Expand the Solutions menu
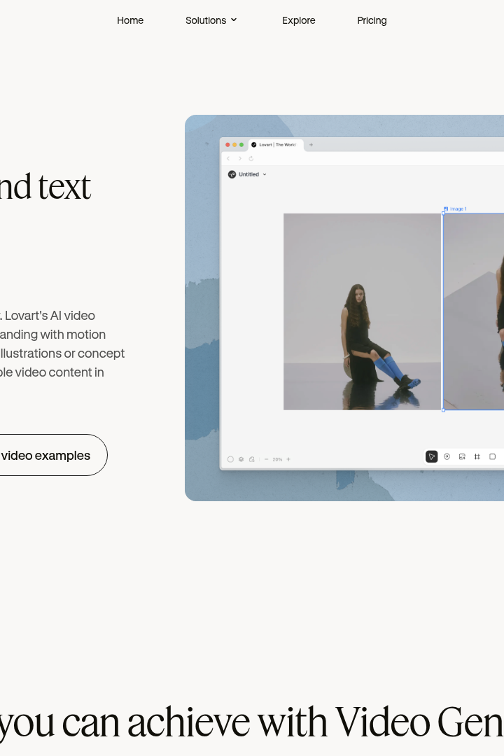Image resolution: width=504 pixels, height=756 pixels. [211, 20]
